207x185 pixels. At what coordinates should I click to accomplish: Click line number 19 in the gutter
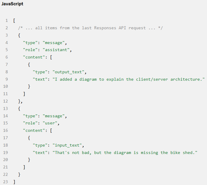(x=5, y=152)
